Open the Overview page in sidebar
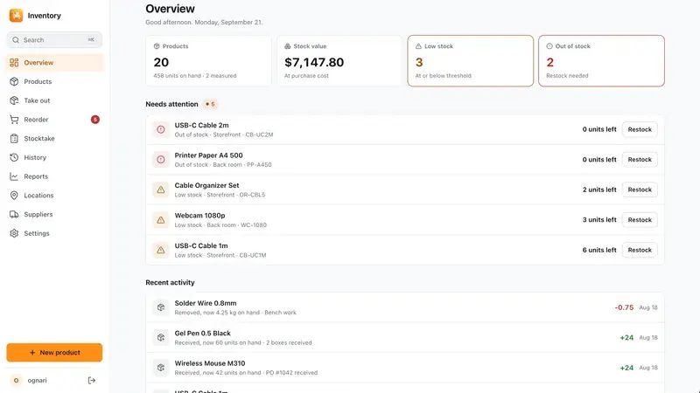This screenshot has height=393, width=700. click(x=54, y=62)
